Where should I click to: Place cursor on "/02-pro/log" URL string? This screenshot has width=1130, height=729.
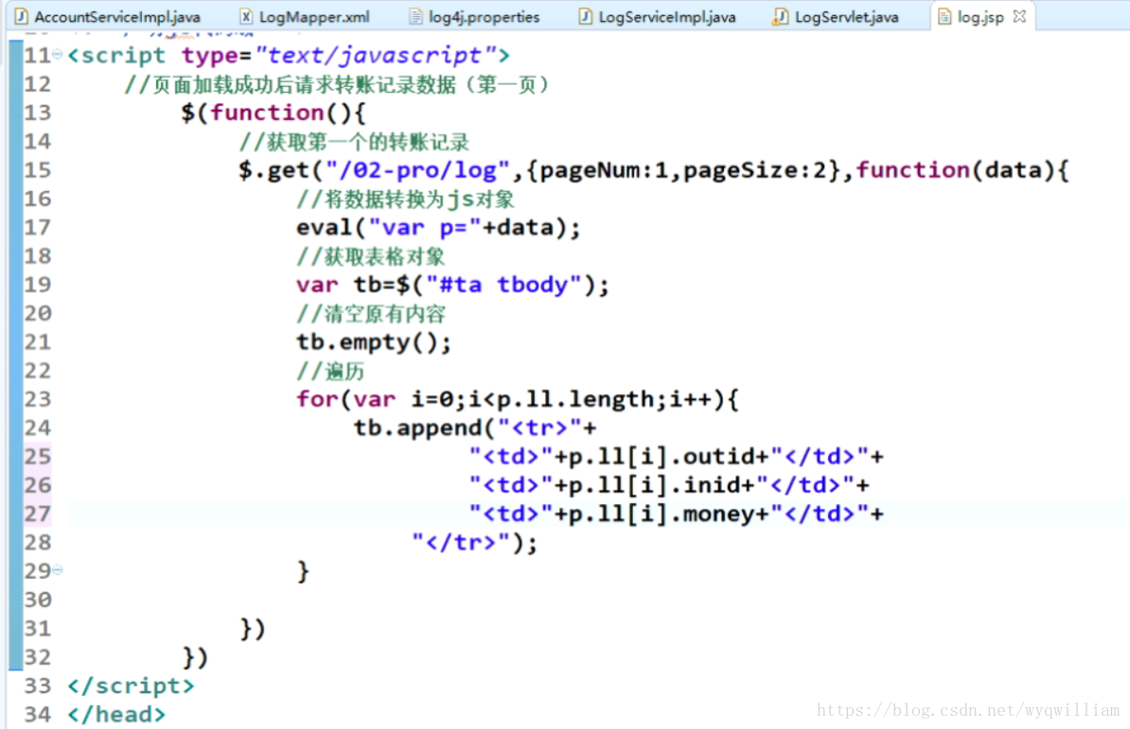point(417,170)
